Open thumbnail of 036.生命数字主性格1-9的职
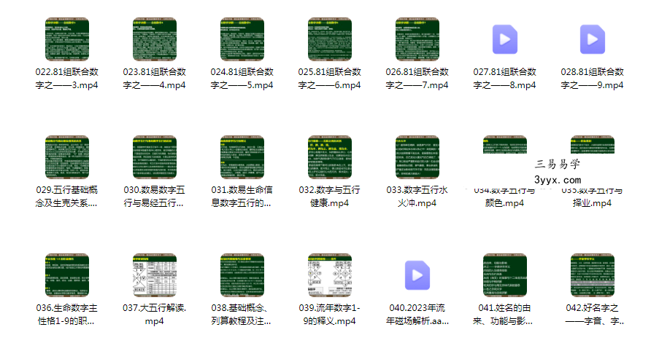The height and width of the screenshot is (343, 651). click(x=67, y=275)
